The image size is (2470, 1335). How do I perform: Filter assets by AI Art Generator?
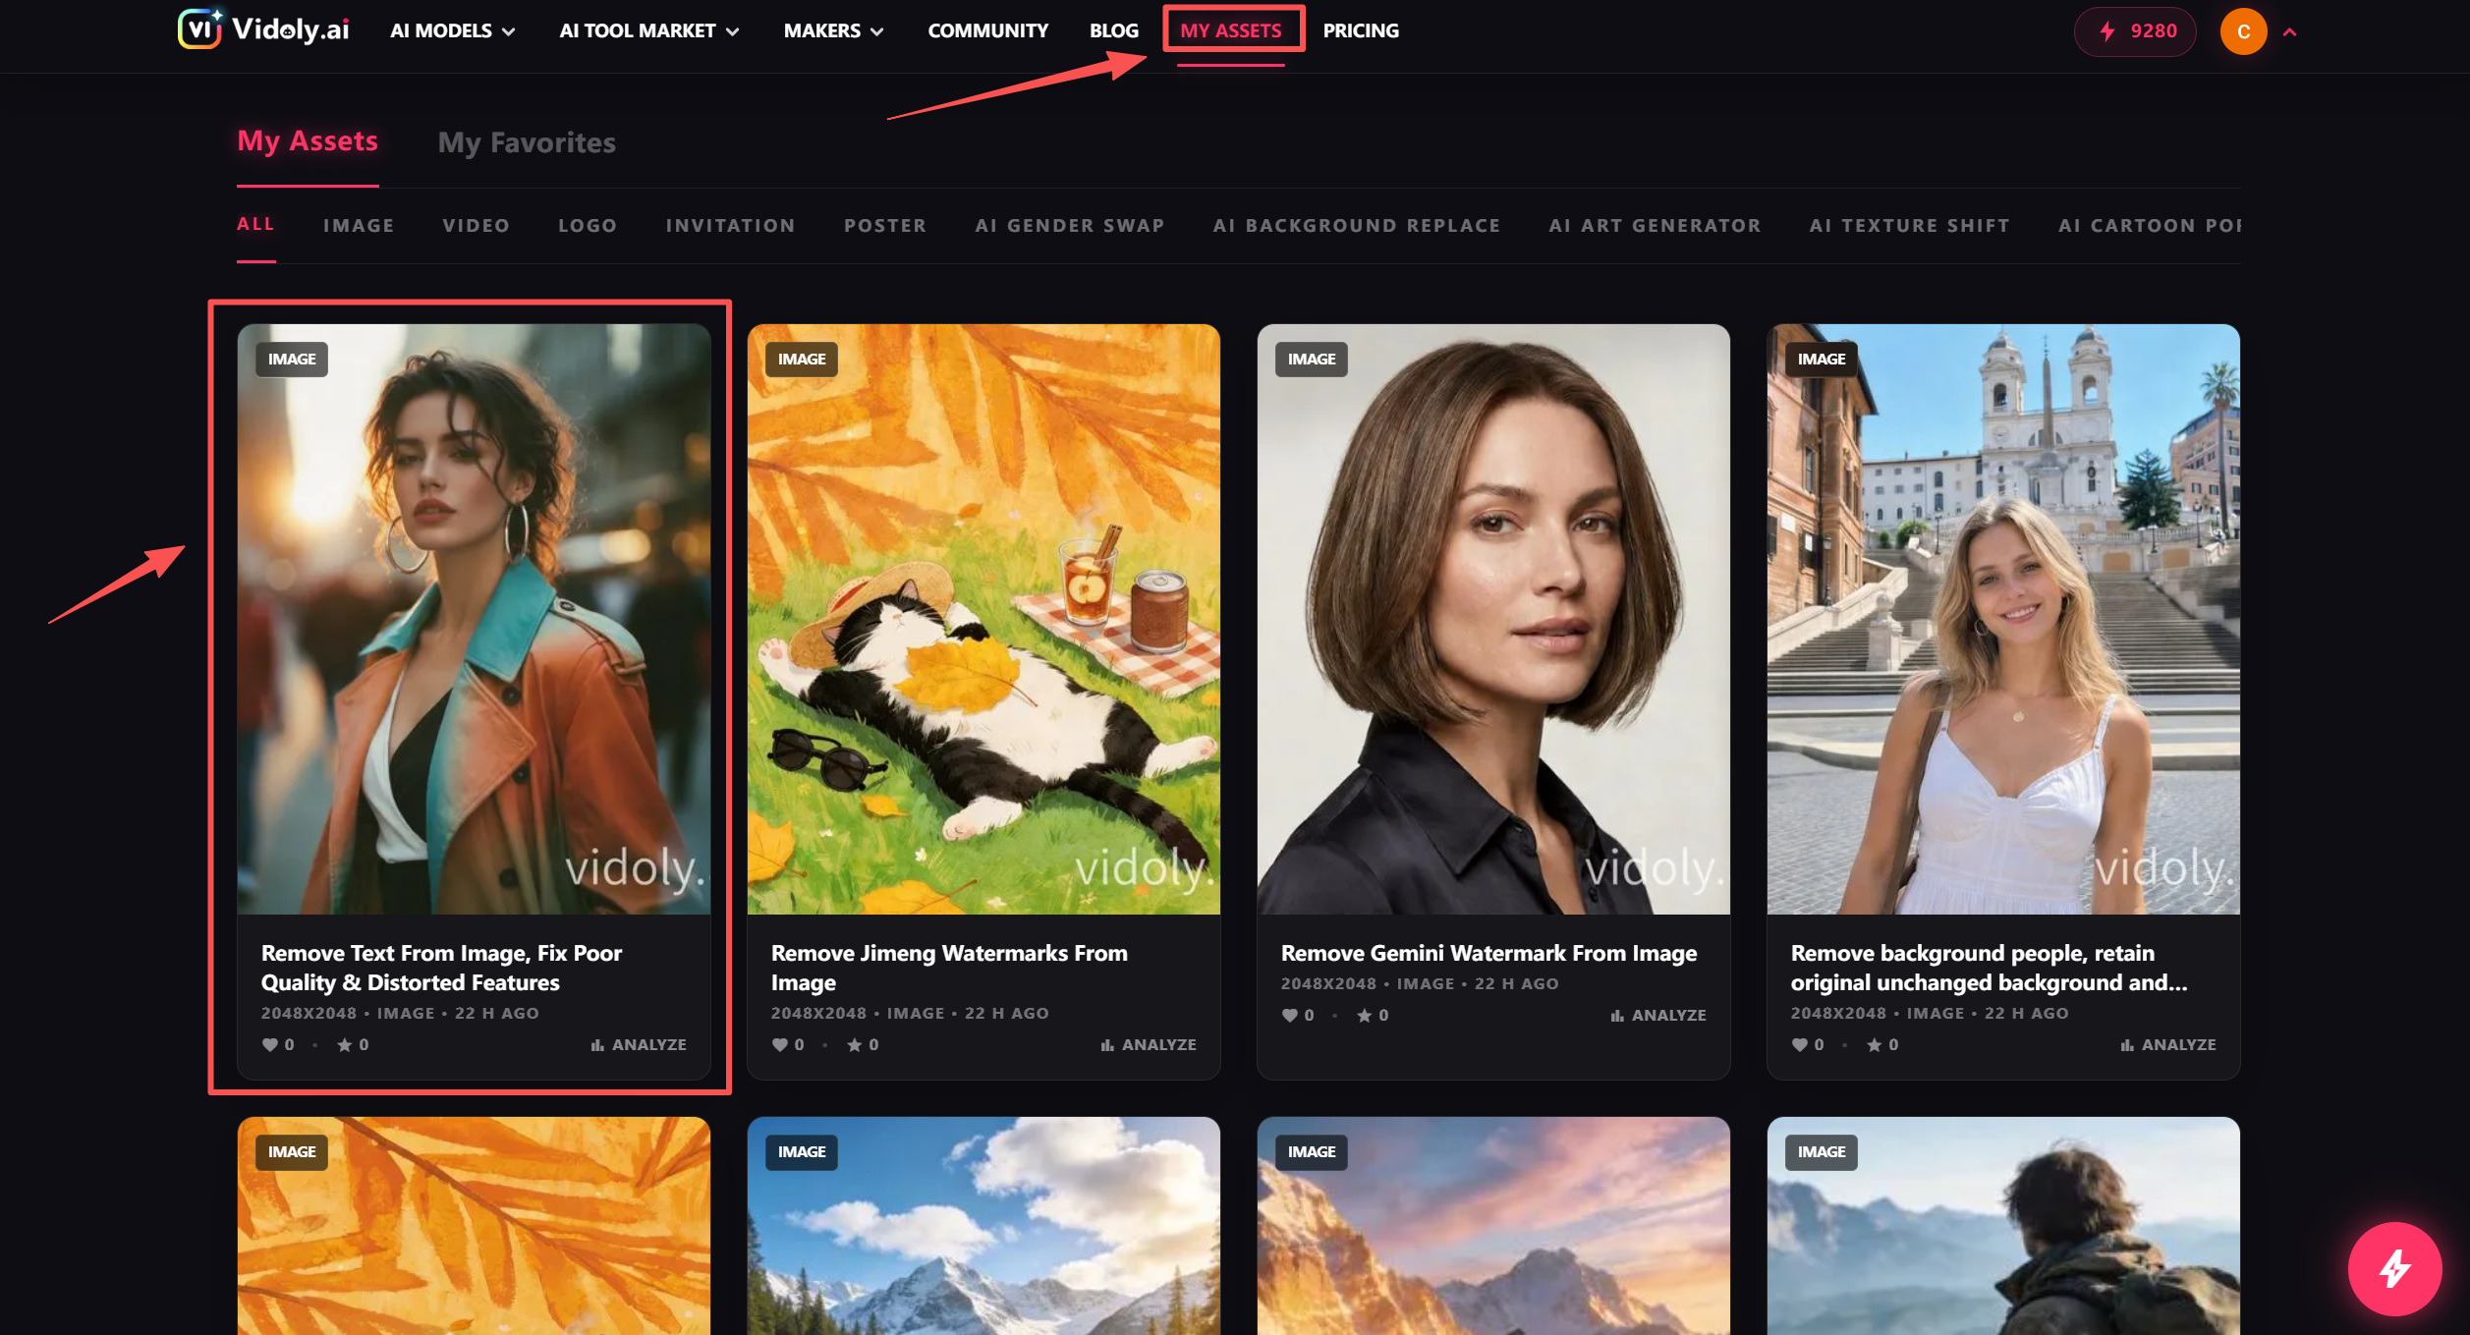click(1655, 225)
